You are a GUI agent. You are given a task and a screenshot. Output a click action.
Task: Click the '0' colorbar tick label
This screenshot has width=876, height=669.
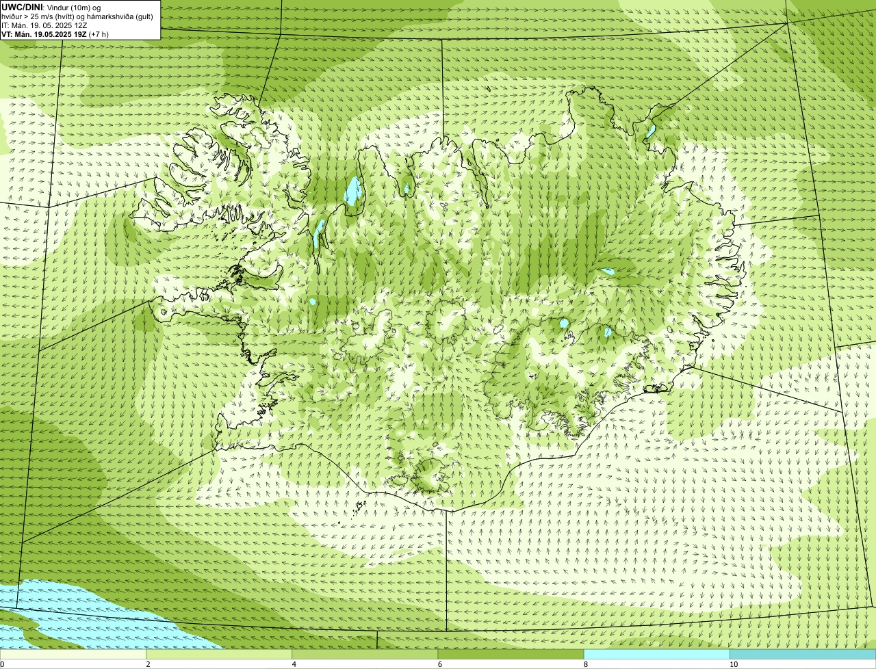tap(2, 664)
